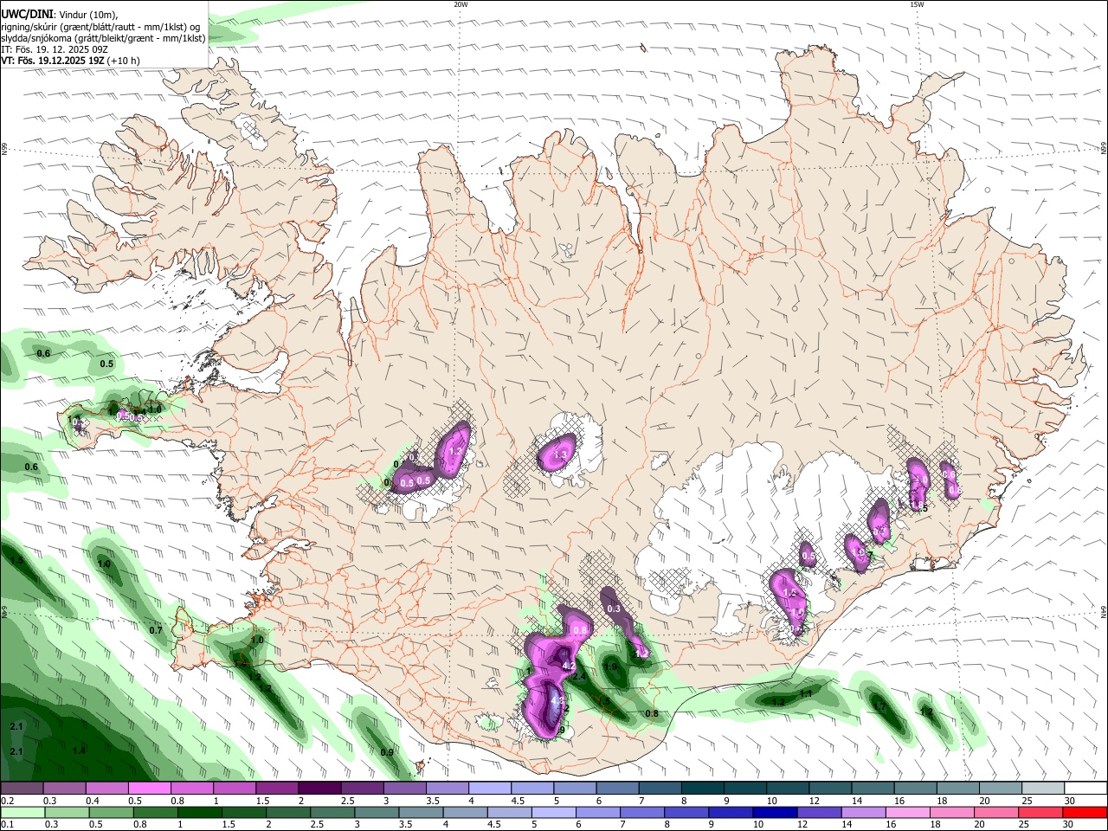This screenshot has height=831, width=1108.
Task: Select the snow-scale swatch starting at 8
Action: pyautogui.click(x=703, y=789)
